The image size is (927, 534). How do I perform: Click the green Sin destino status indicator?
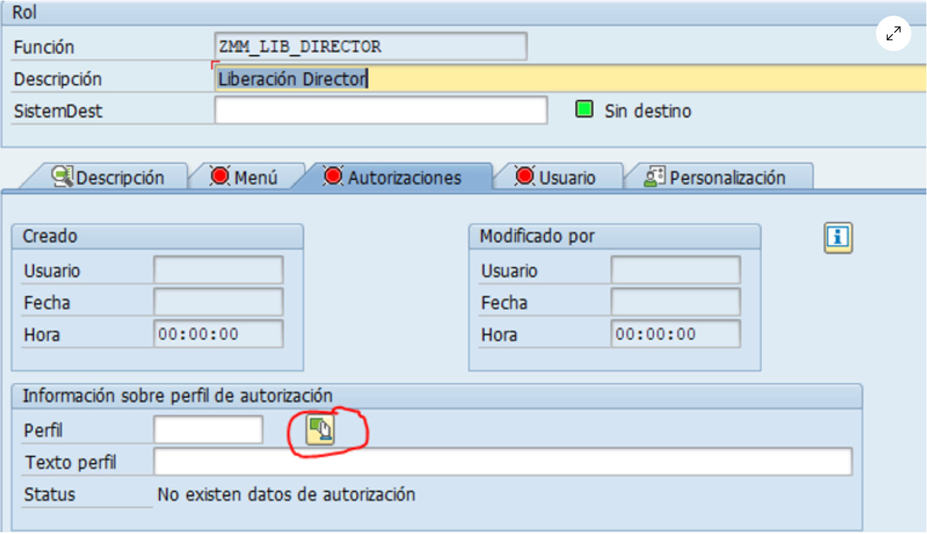tap(584, 109)
